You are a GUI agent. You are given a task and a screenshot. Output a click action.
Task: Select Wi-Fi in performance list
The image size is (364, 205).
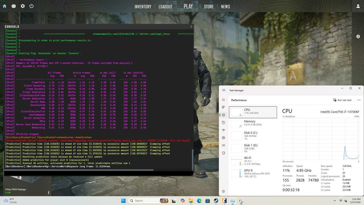(253, 160)
